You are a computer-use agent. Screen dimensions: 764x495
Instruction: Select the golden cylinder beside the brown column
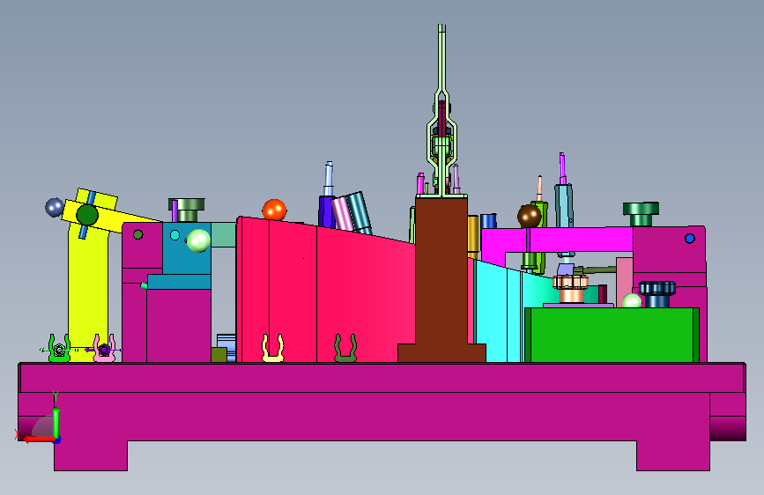(x=472, y=236)
